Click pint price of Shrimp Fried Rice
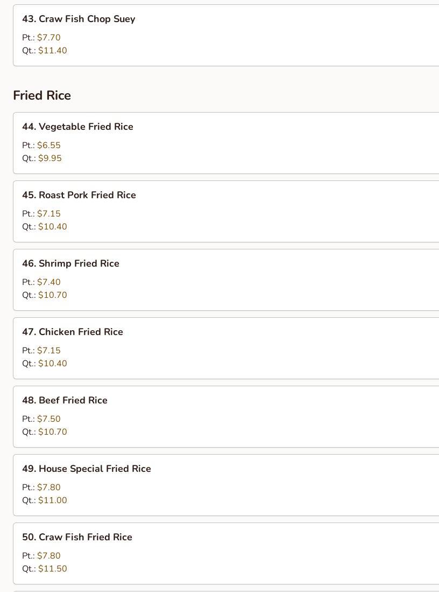 pyautogui.click(x=49, y=282)
